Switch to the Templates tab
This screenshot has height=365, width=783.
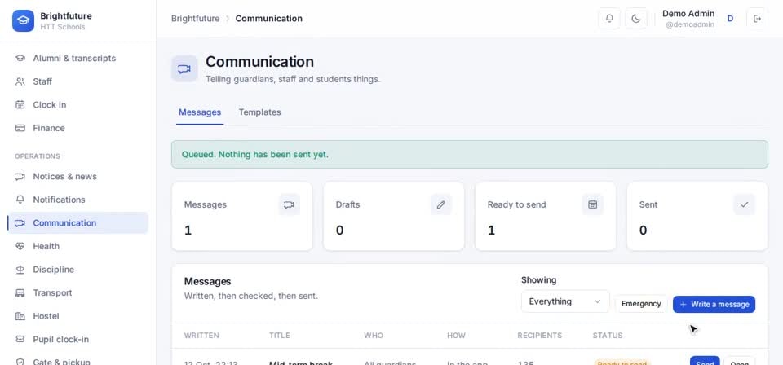coord(259,112)
